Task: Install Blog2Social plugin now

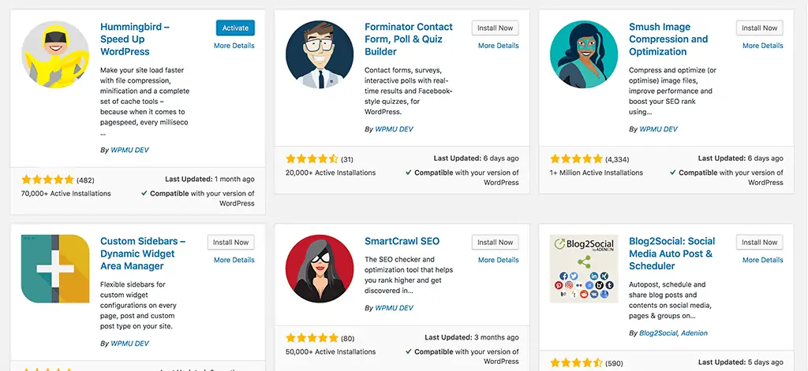Action: click(x=759, y=243)
